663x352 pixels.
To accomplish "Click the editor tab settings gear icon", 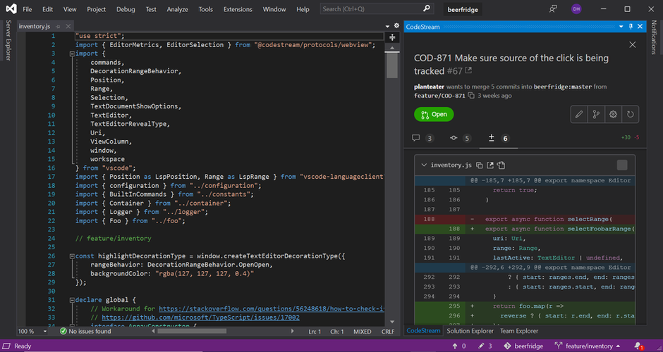I will 396,26.
